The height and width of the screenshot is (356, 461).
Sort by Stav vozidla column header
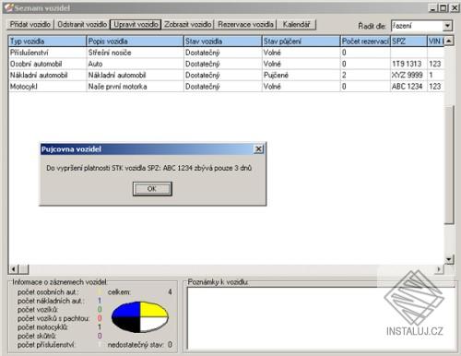(x=223, y=42)
